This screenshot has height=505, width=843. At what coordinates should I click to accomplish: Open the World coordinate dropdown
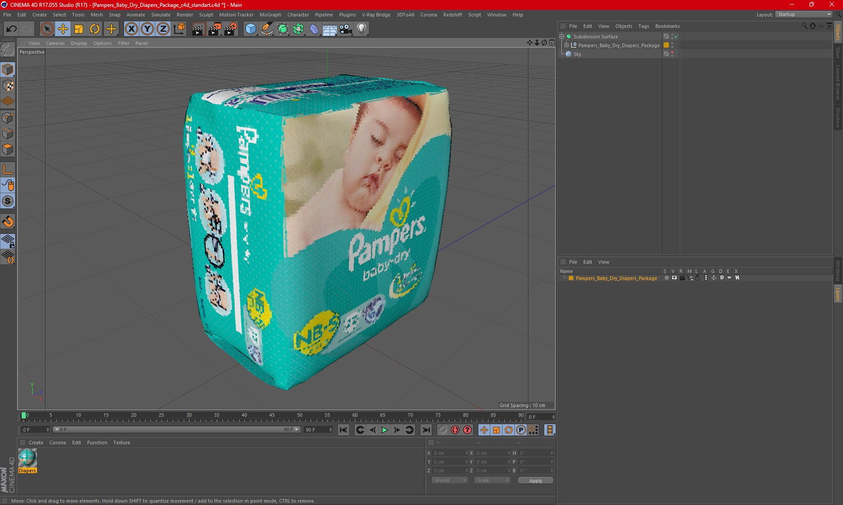click(x=450, y=480)
